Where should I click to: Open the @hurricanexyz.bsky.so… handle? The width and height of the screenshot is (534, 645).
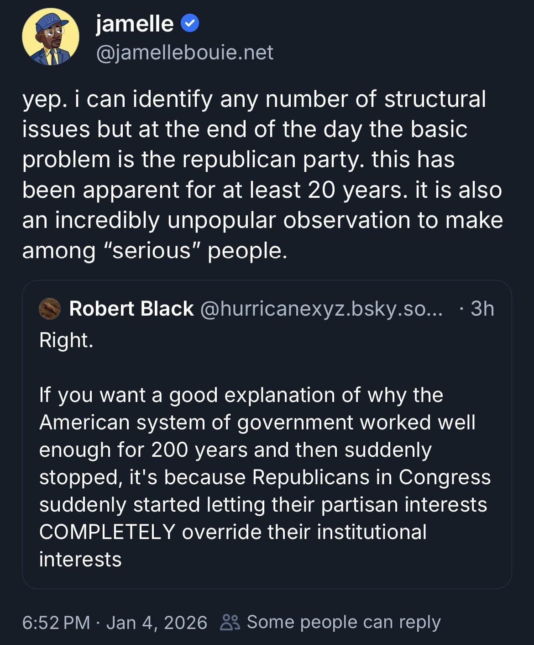(x=321, y=309)
